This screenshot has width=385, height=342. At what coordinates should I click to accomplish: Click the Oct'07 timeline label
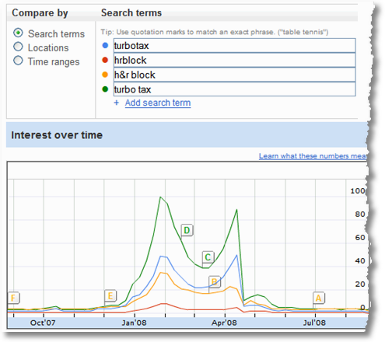[43, 323]
